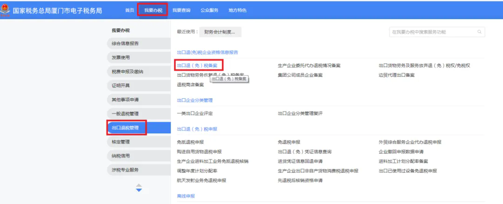Image resolution: width=503 pixels, height=204 pixels.
Task: Select 税费申报及缴纳 sidebar item
Action: point(139,72)
